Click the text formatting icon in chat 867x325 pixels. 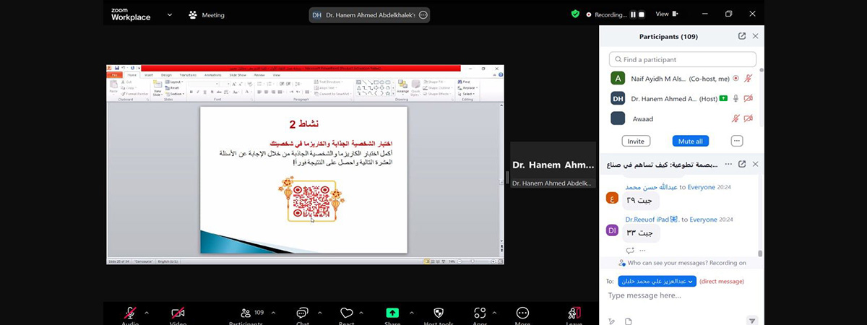point(611,321)
